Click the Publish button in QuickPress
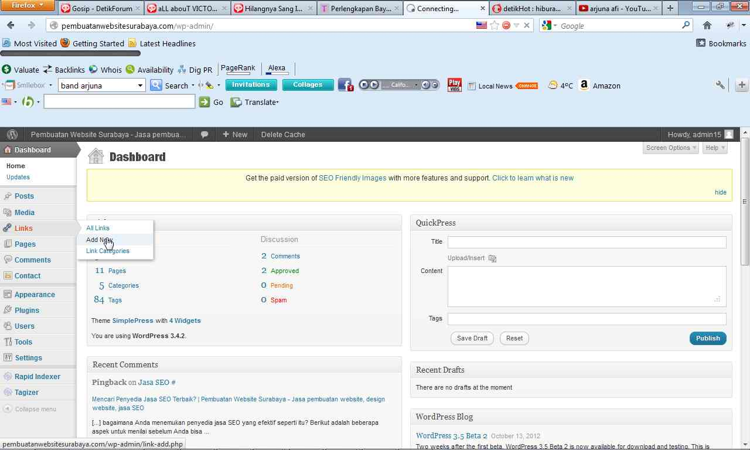 point(707,338)
